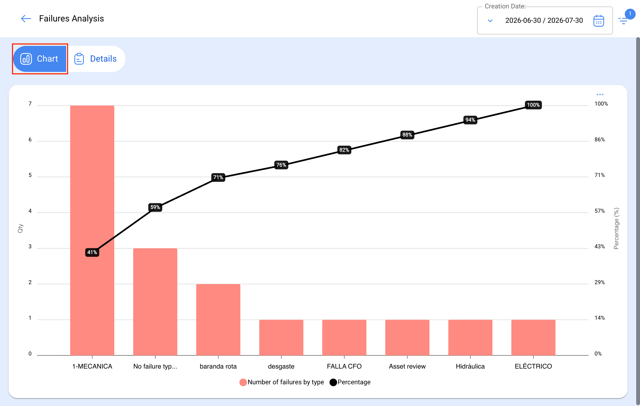Click the 41% data point marker
Image resolution: width=640 pixels, height=406 pixels.
(x=92, y=252)
